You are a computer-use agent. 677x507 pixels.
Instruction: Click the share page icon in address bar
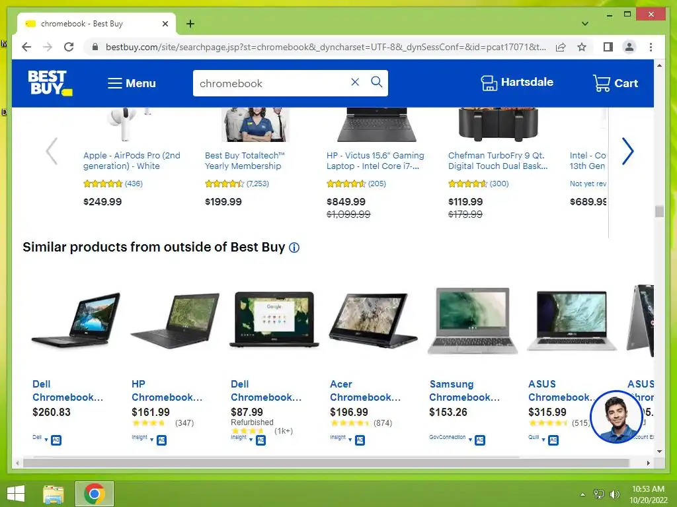[x=561, y=47]
